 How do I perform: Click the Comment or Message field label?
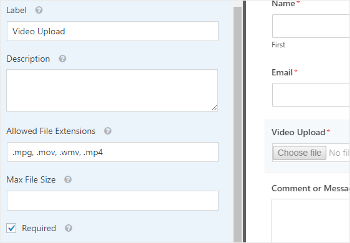pos(311,188)
